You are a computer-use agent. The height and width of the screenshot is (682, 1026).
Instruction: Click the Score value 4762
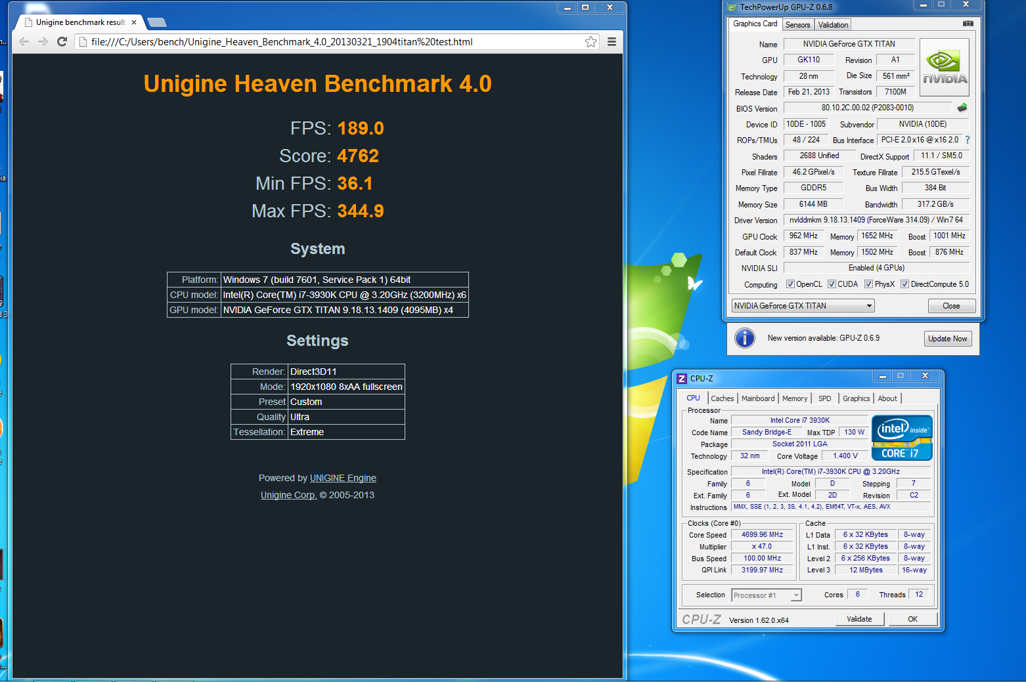click(x=357, y=156)
